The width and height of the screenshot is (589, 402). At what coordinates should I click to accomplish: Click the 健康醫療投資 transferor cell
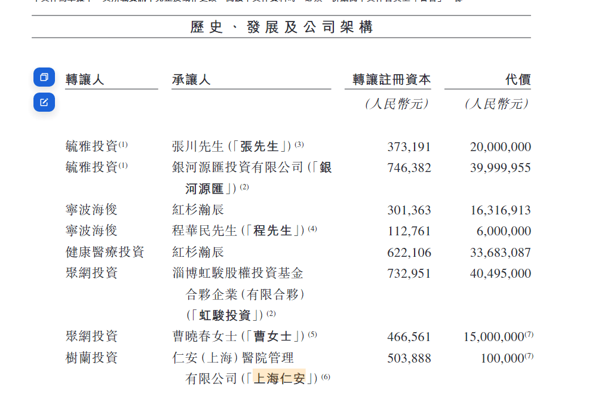105,252
